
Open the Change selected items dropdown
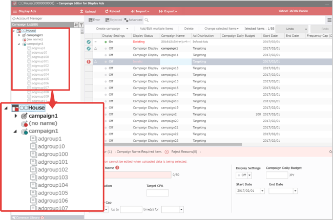point(221,29)
